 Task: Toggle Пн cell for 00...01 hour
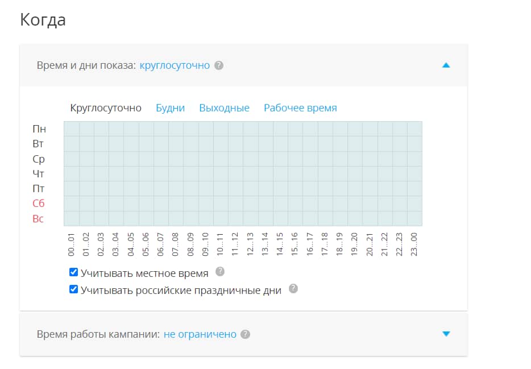pyautogui.click(x=72, y=128)
